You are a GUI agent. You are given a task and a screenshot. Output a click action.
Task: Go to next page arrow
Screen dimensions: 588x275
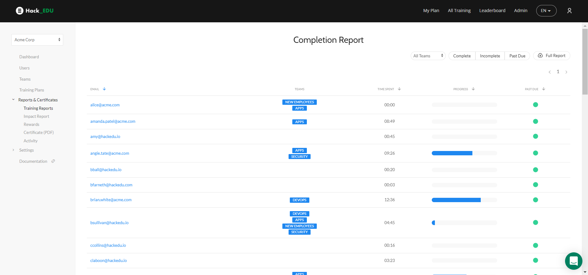pos(566,72)
